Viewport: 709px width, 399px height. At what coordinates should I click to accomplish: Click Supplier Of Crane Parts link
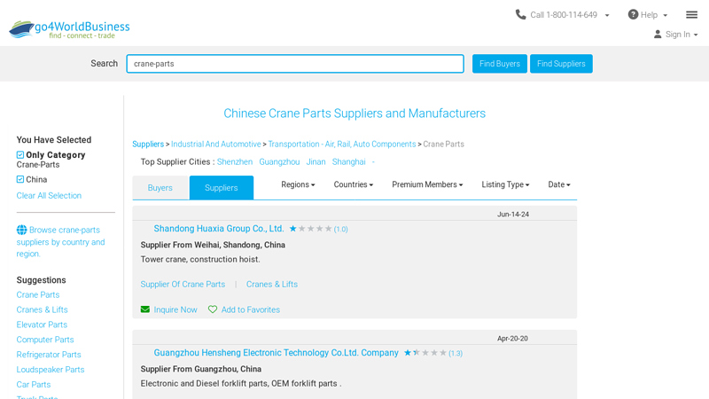183,284
